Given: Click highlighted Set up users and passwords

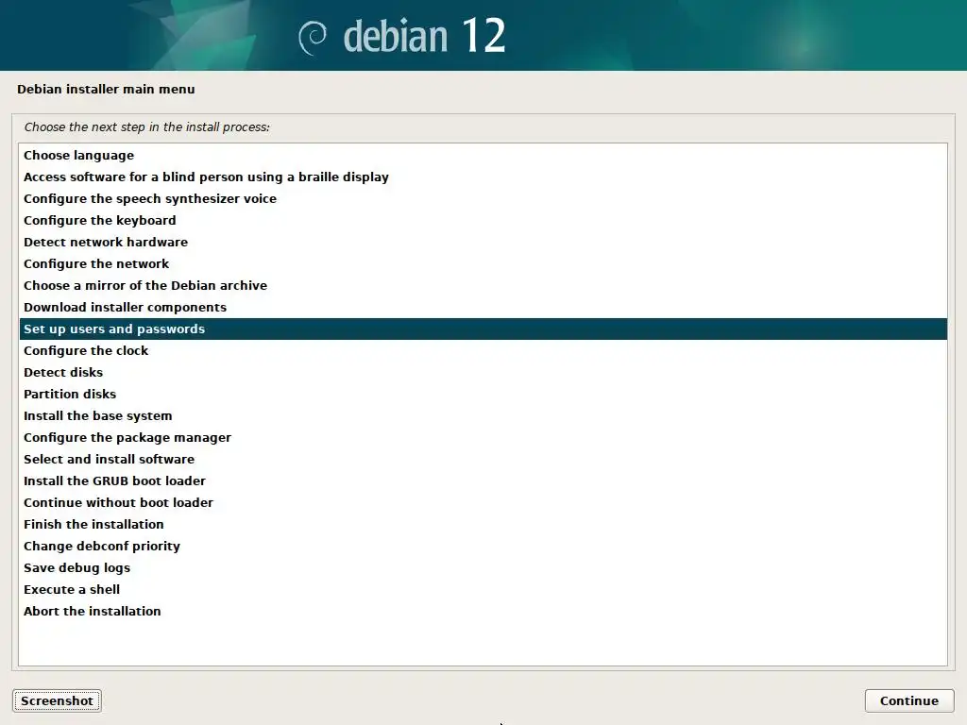Looking at the screenshot, I should pos(483,329).
